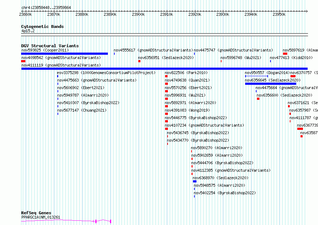Click the thin blue nsv950557 interval bar
The image size is (318, 225).
[x=257, y=76]
